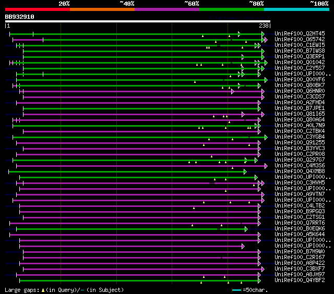Screen dimensions: 334x294
Task: Select the UniRef100_C3YGB4 label
Action: pos(300,137)
